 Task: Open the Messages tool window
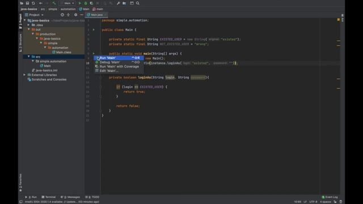[x=70, y=197]
